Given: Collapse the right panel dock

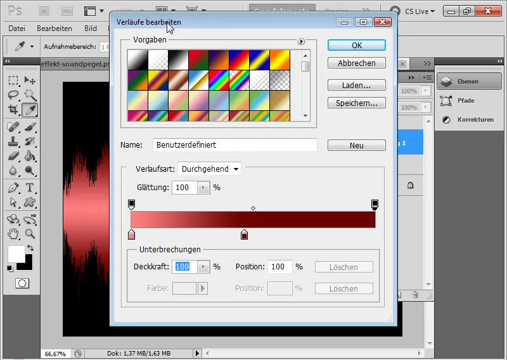Looking at the screenshot, I should 500,61.
